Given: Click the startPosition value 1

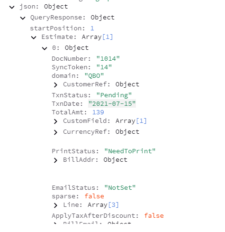Looking at the screenshot, I should click(x=92, y=28).
